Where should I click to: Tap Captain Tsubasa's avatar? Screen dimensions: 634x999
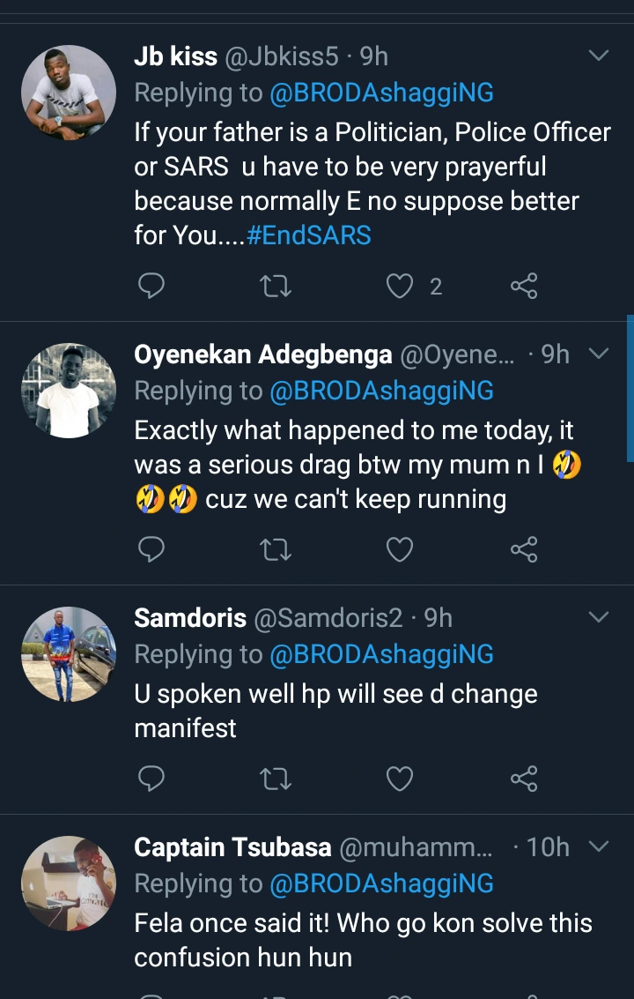68,883
